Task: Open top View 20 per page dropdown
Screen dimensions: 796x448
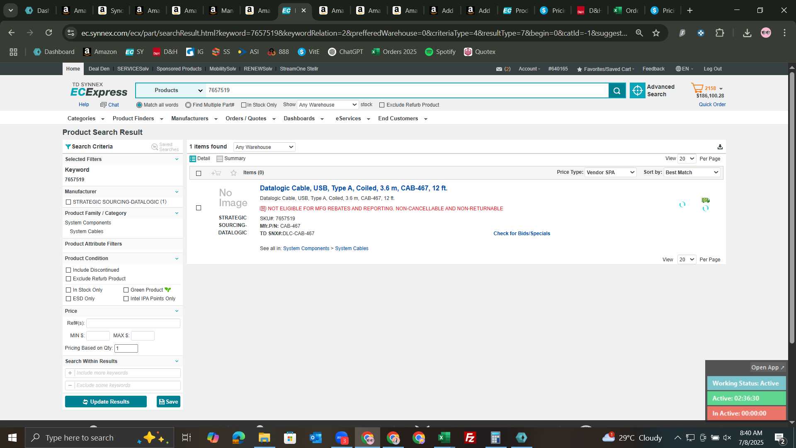Action: click(687, 158)
